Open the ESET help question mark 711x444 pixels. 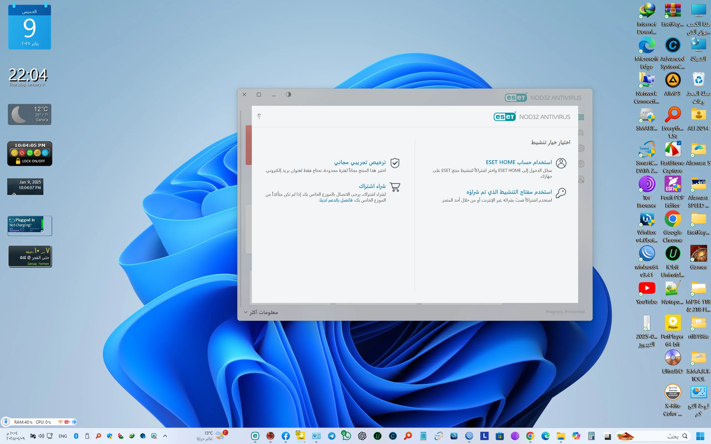[x=259, y=116]
